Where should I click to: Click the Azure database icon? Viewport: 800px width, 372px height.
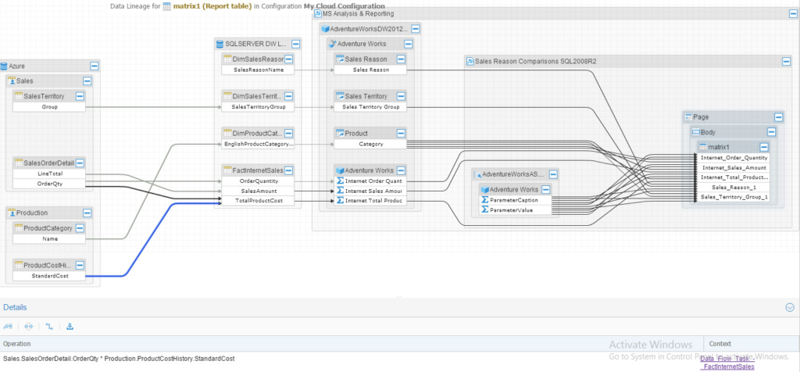pyautogui.click(x=4, y=66)
